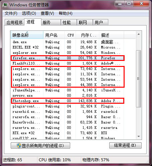Screen dimensions: 152x166
Task: Click the process list scrollbar thumb
Action: point(139,79)
